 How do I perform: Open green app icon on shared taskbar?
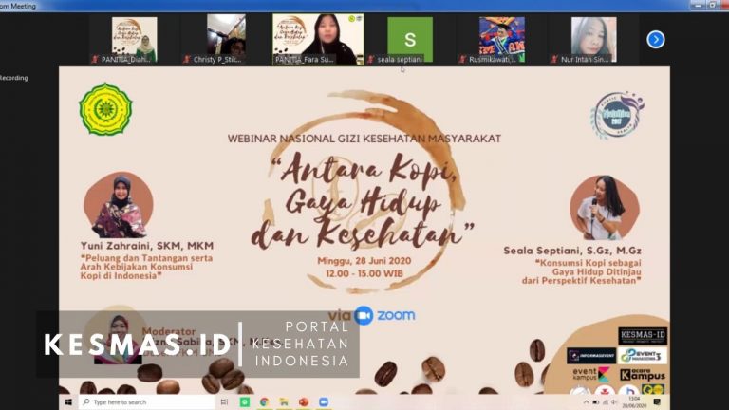(x=245, y=402)
